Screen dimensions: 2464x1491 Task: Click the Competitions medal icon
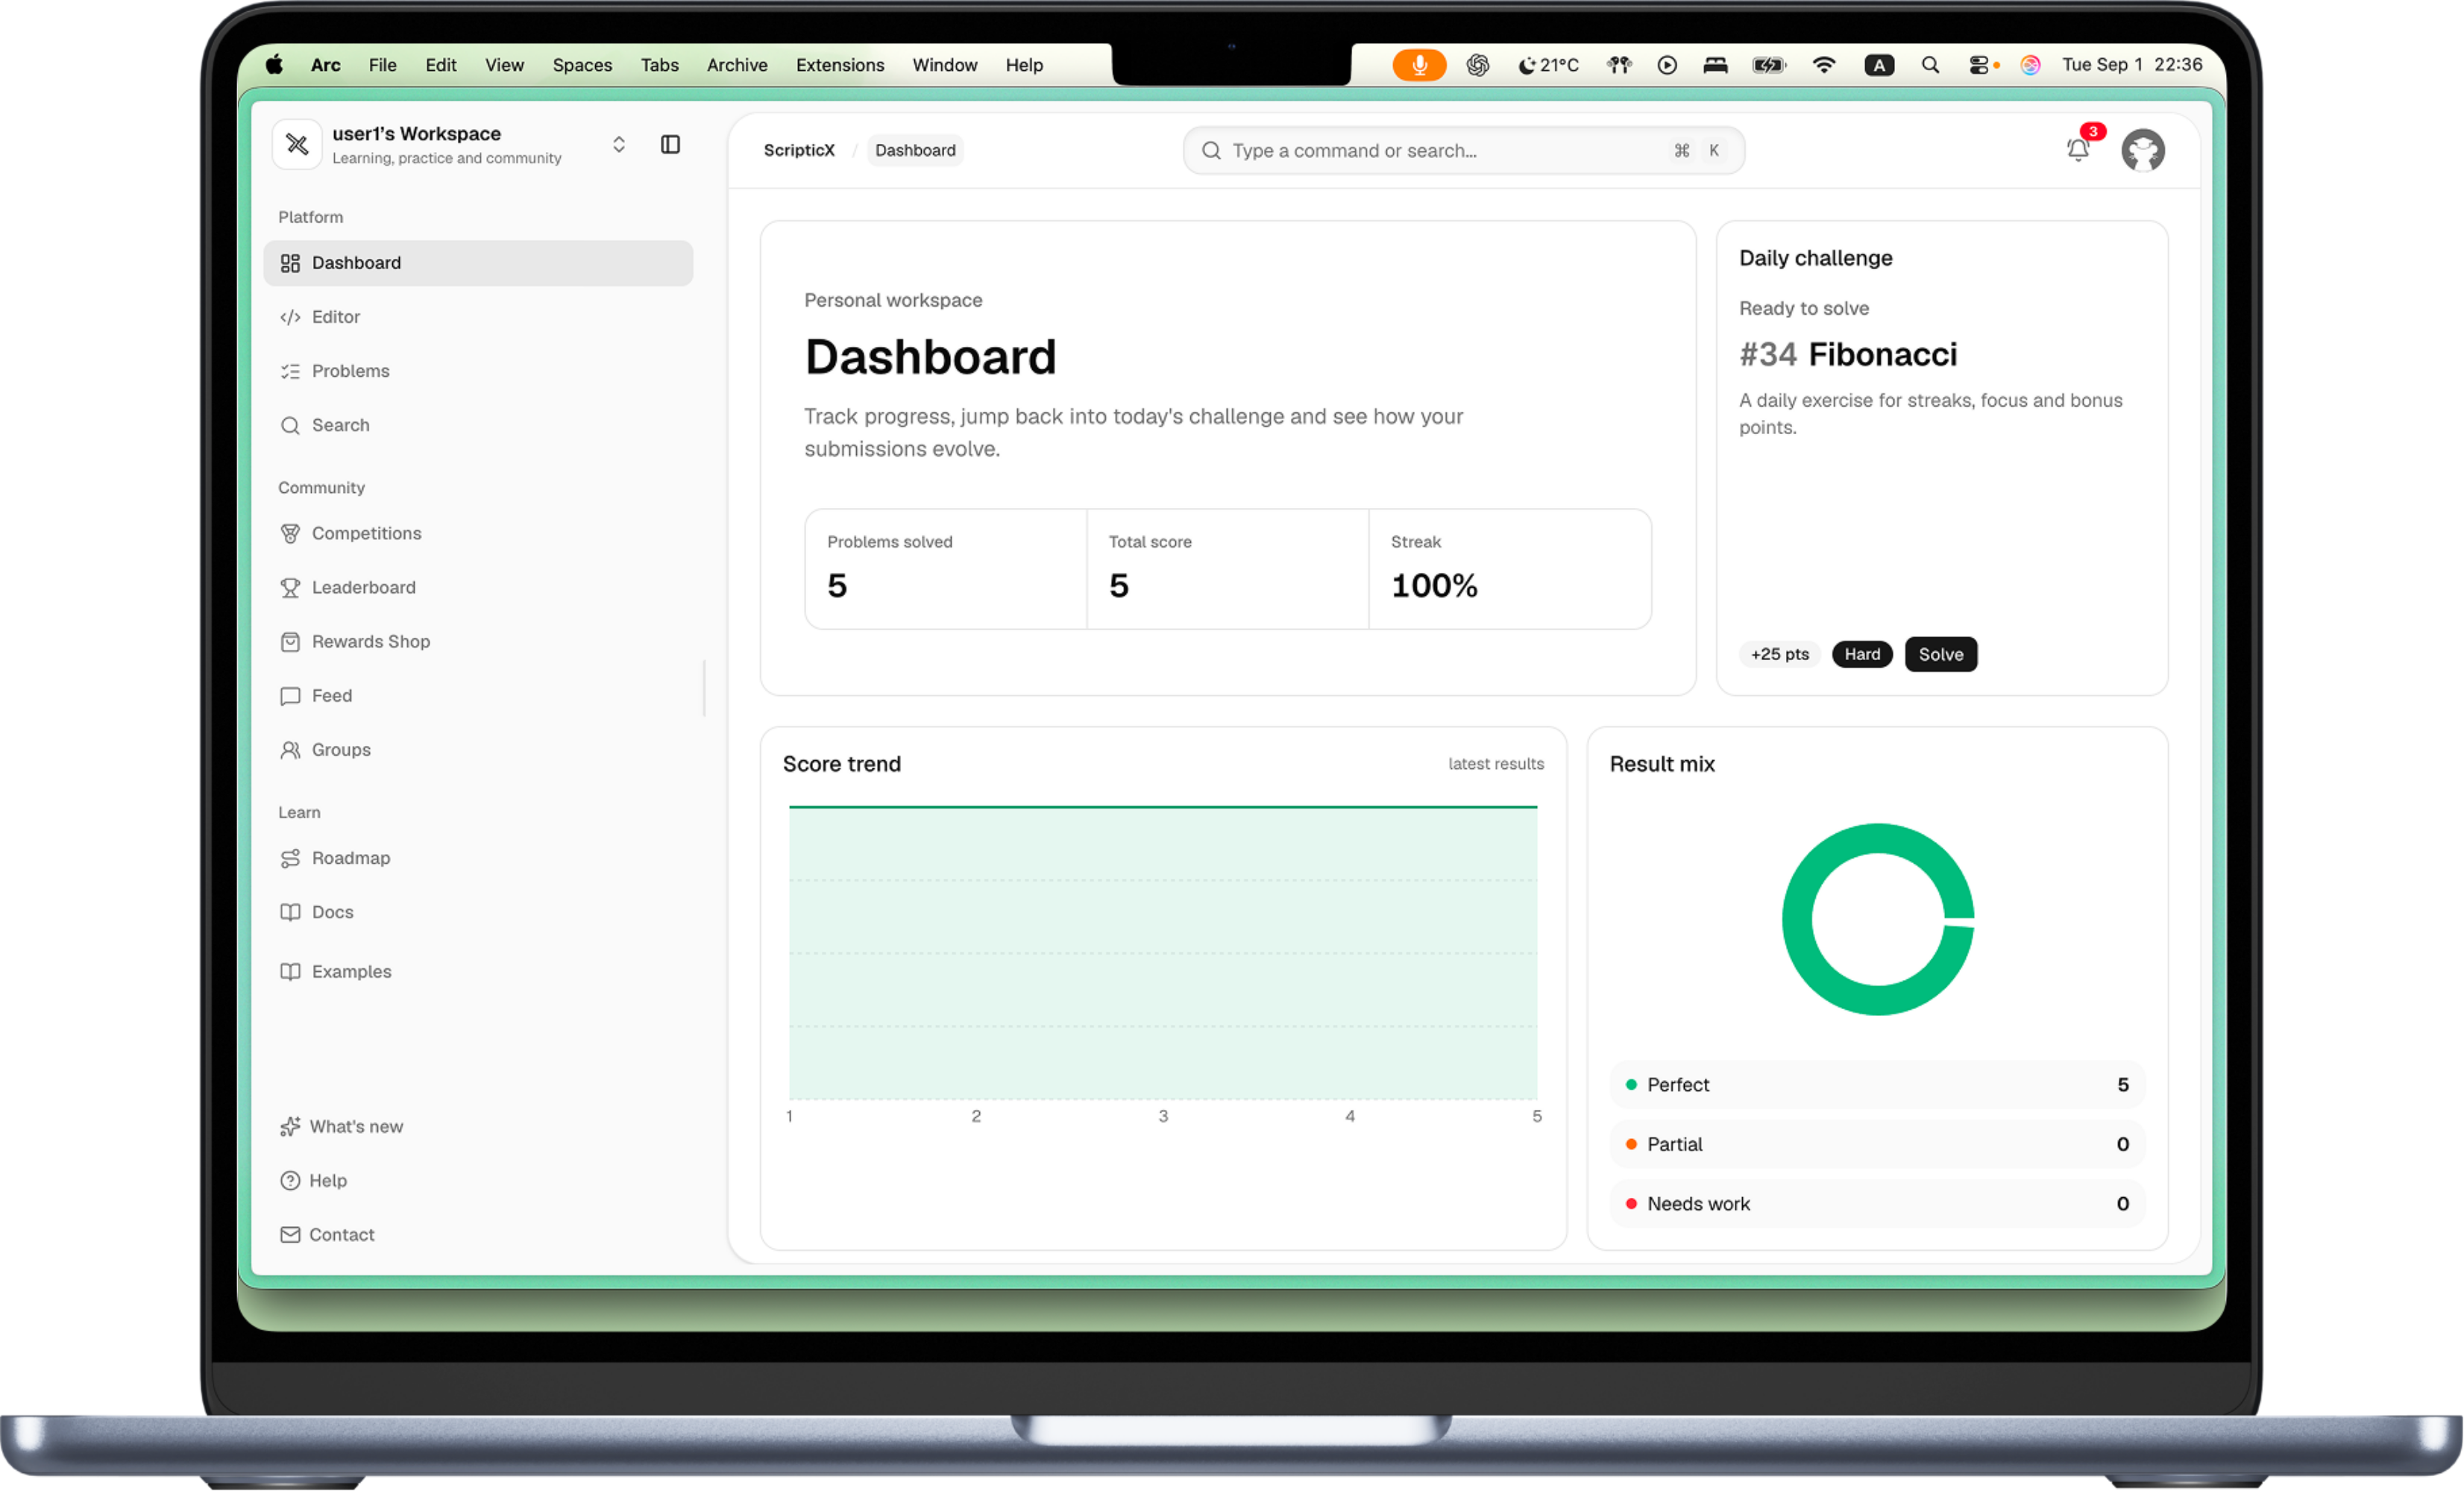point(290,533)
